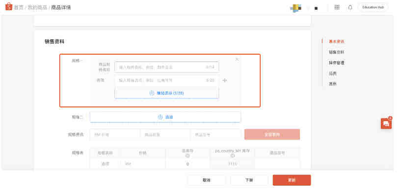The height and width of the screenshot is (189, 399).
Task: Click the stock value 2111 cell
Action: (x=232, y=164)
